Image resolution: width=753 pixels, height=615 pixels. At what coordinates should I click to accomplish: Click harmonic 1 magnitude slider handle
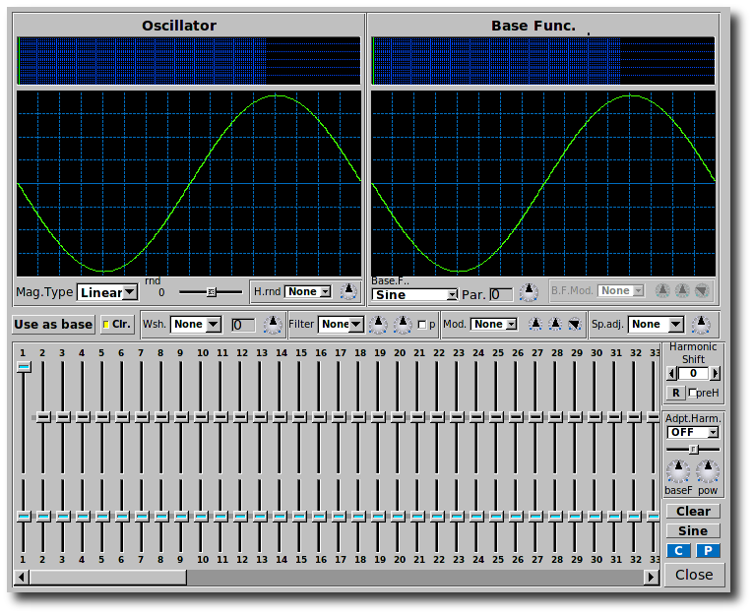click(24, 367)
